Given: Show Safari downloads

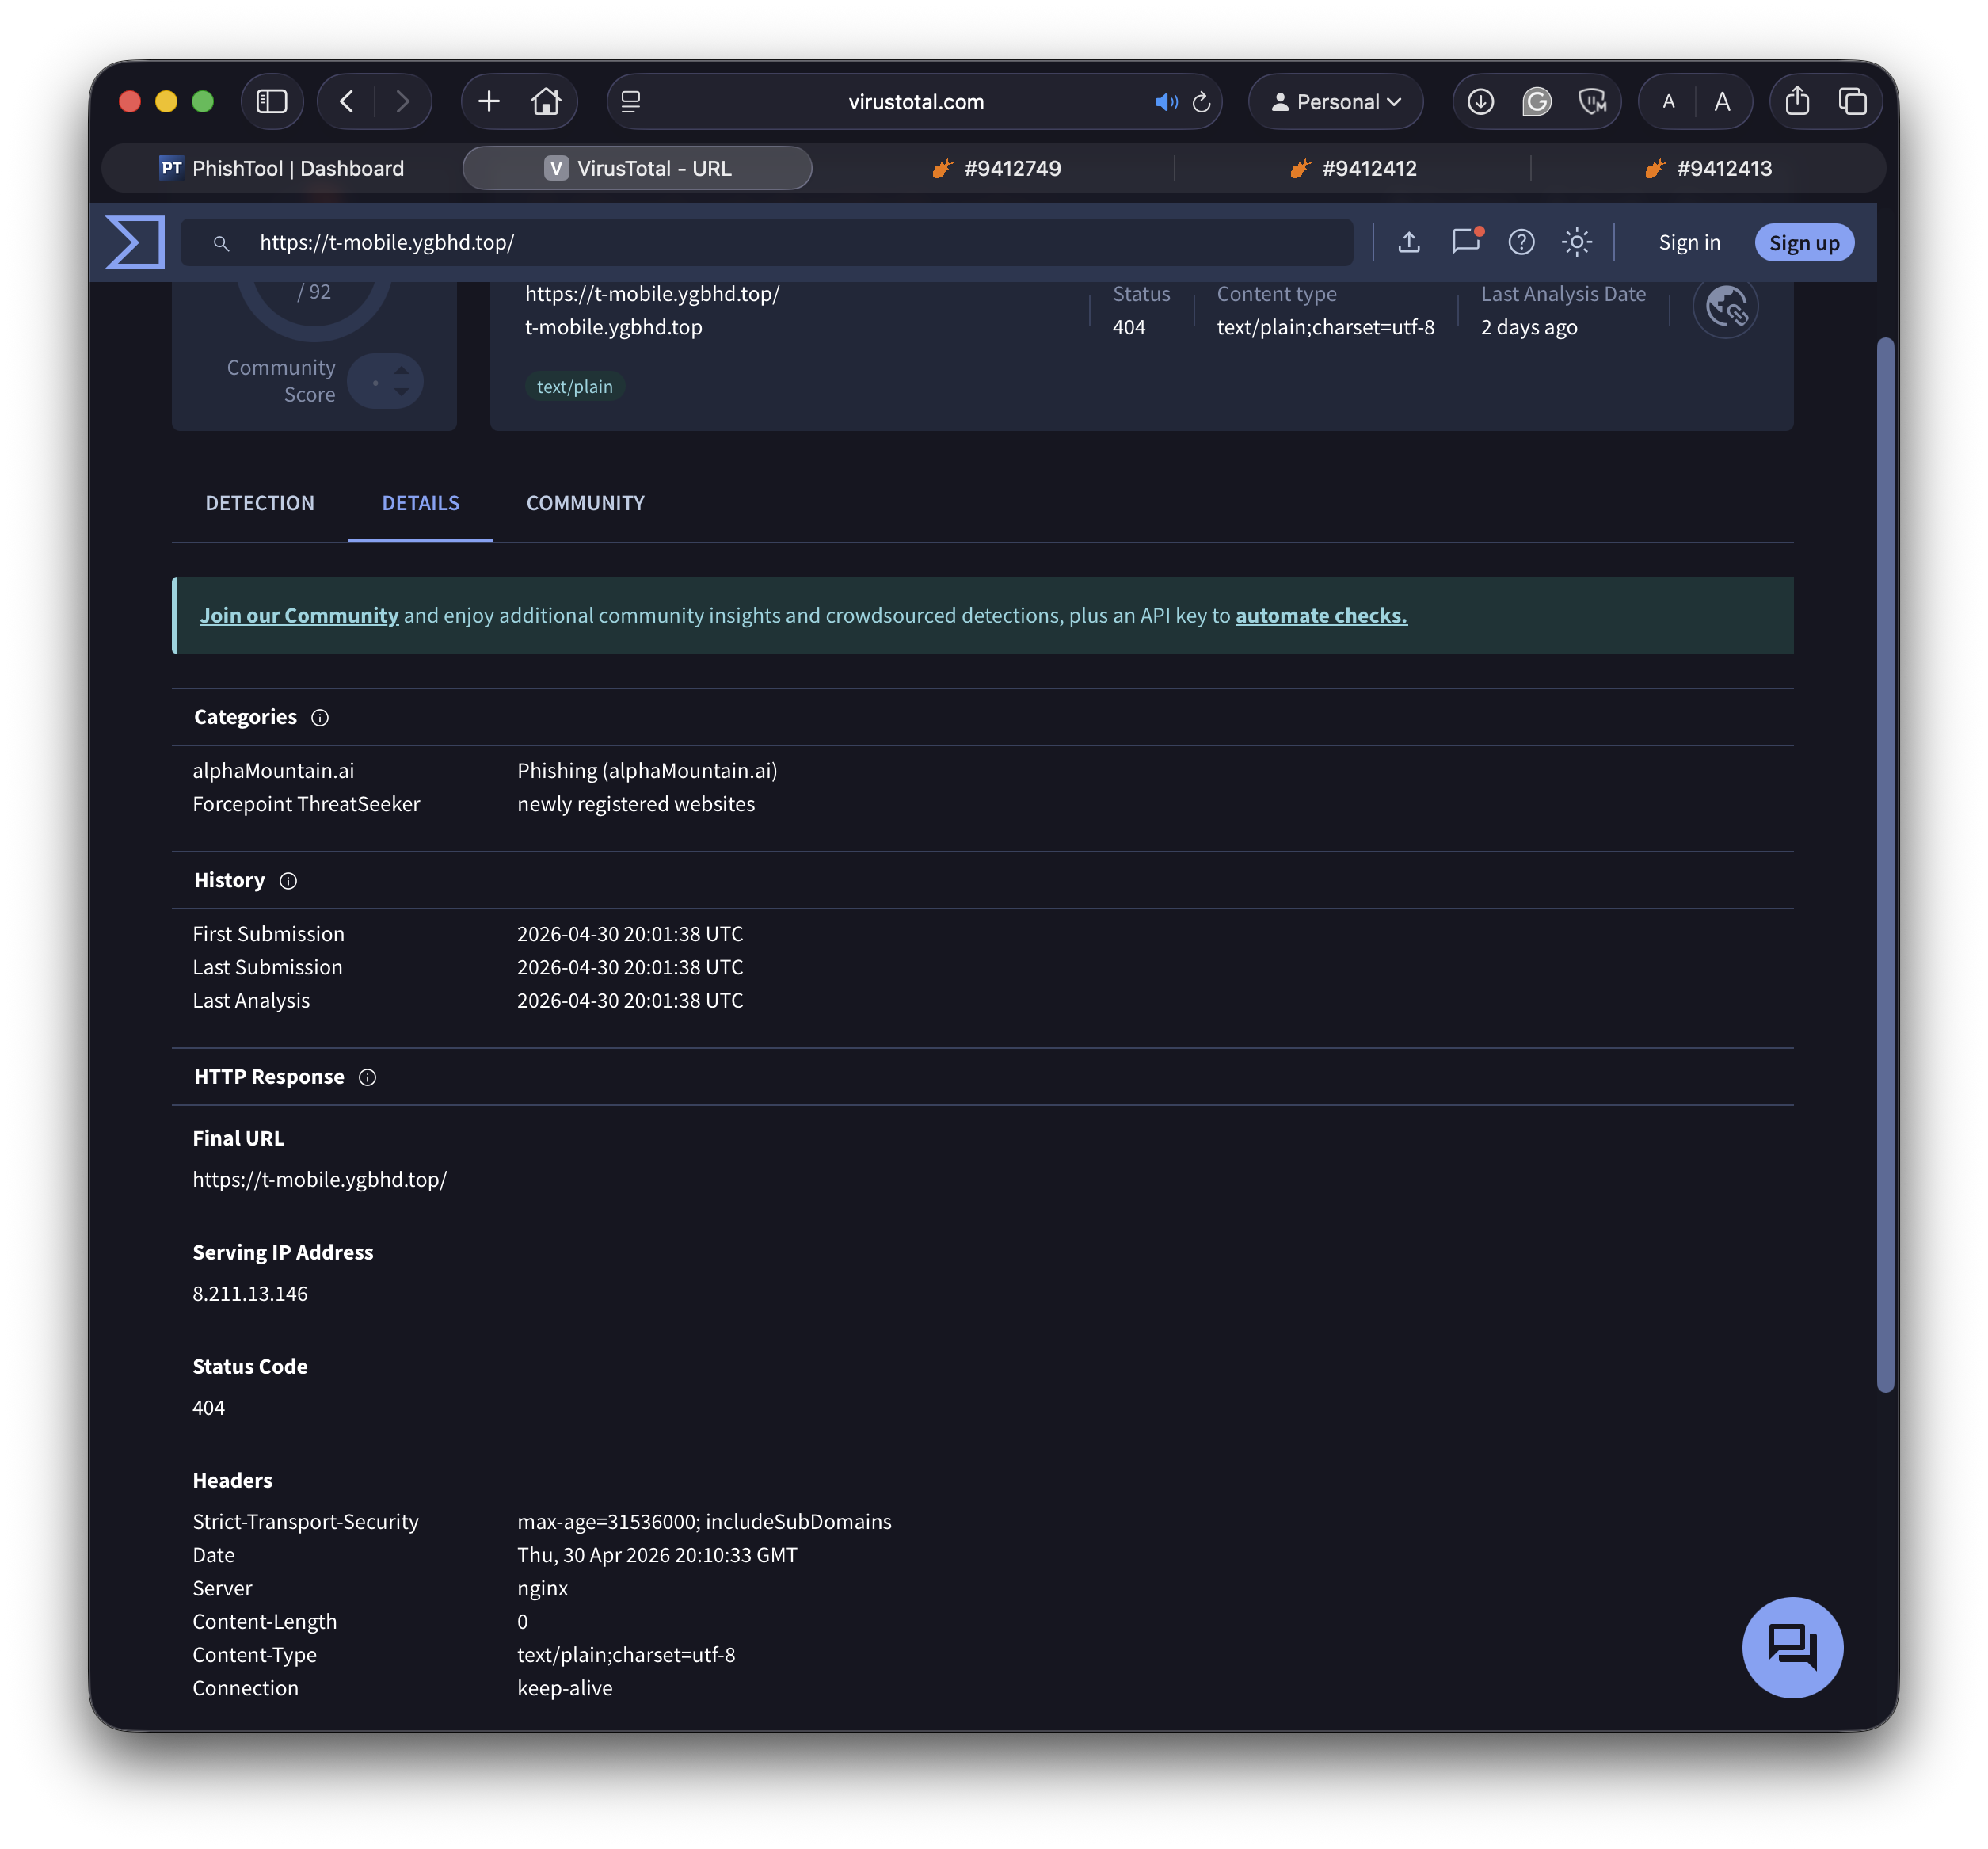Looking at the screenshot, I should pos(1480,101).
